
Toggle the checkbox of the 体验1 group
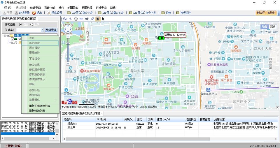[8, 36]
